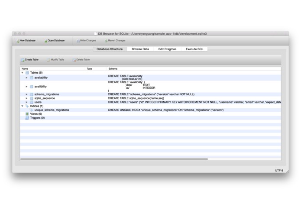The height and width of the screenshot is (214, 301).
Task: Click the Write Changes label
Action: pos(88,40)
